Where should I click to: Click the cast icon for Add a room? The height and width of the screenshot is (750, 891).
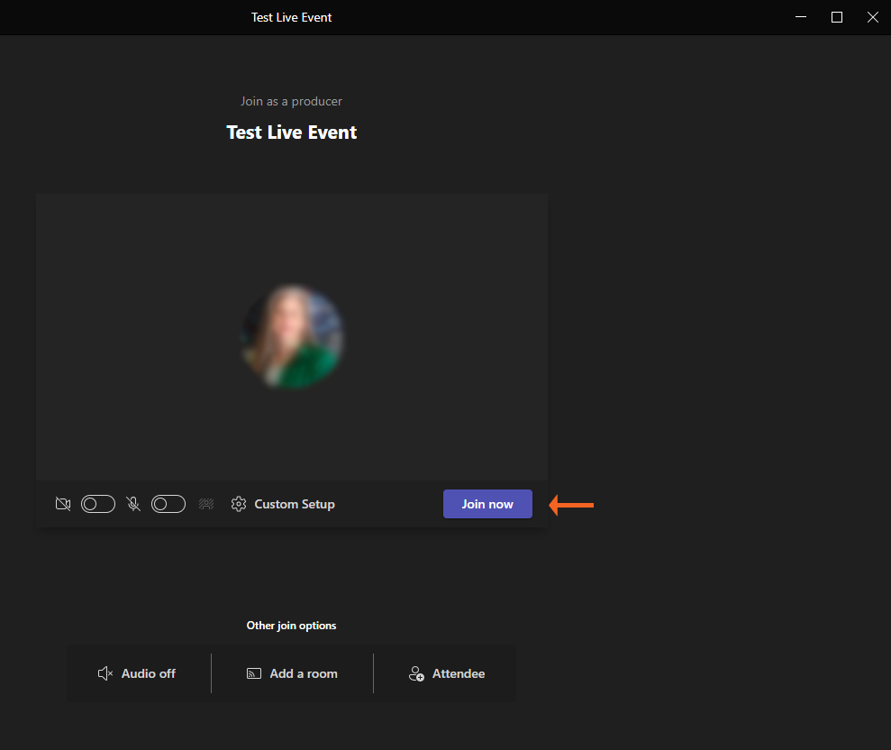(254, 673)
